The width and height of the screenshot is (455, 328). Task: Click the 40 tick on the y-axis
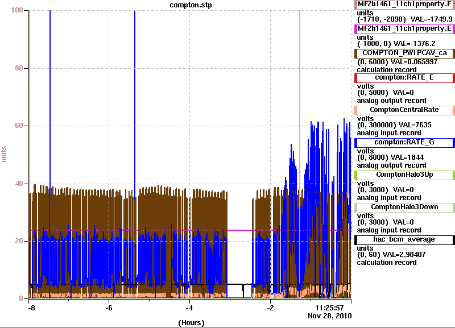(x=19, y=184)
